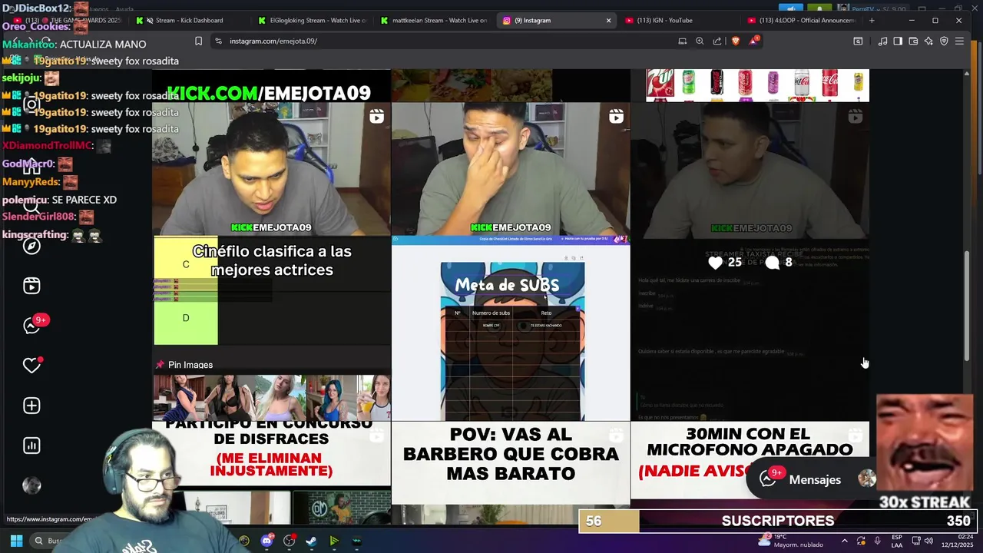Switch to the 4:LOOP Official Announcement tab
983x553 pixels.
800,20
